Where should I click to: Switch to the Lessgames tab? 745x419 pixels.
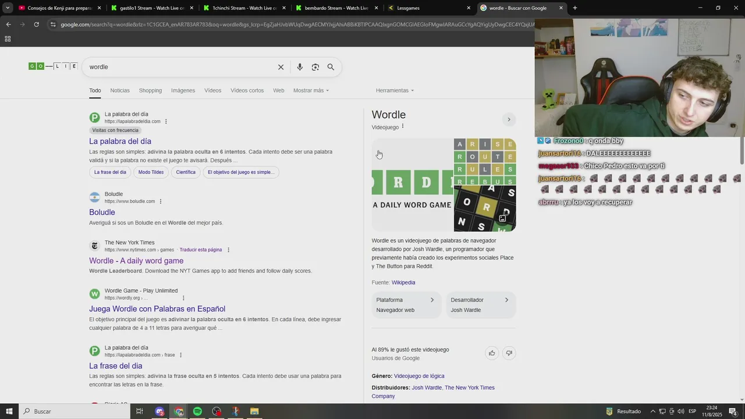[429, 8]
